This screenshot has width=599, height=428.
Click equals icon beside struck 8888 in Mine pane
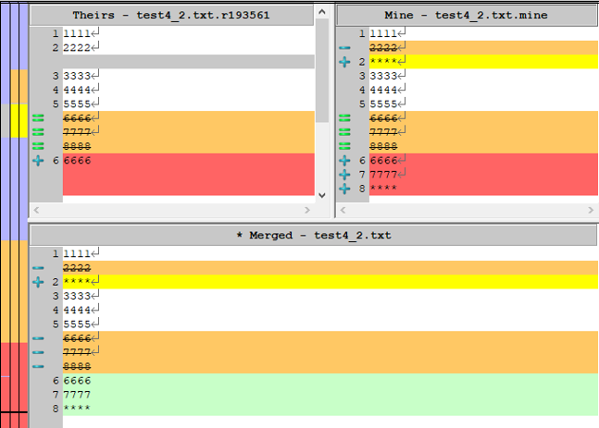[x=344, y=146]
